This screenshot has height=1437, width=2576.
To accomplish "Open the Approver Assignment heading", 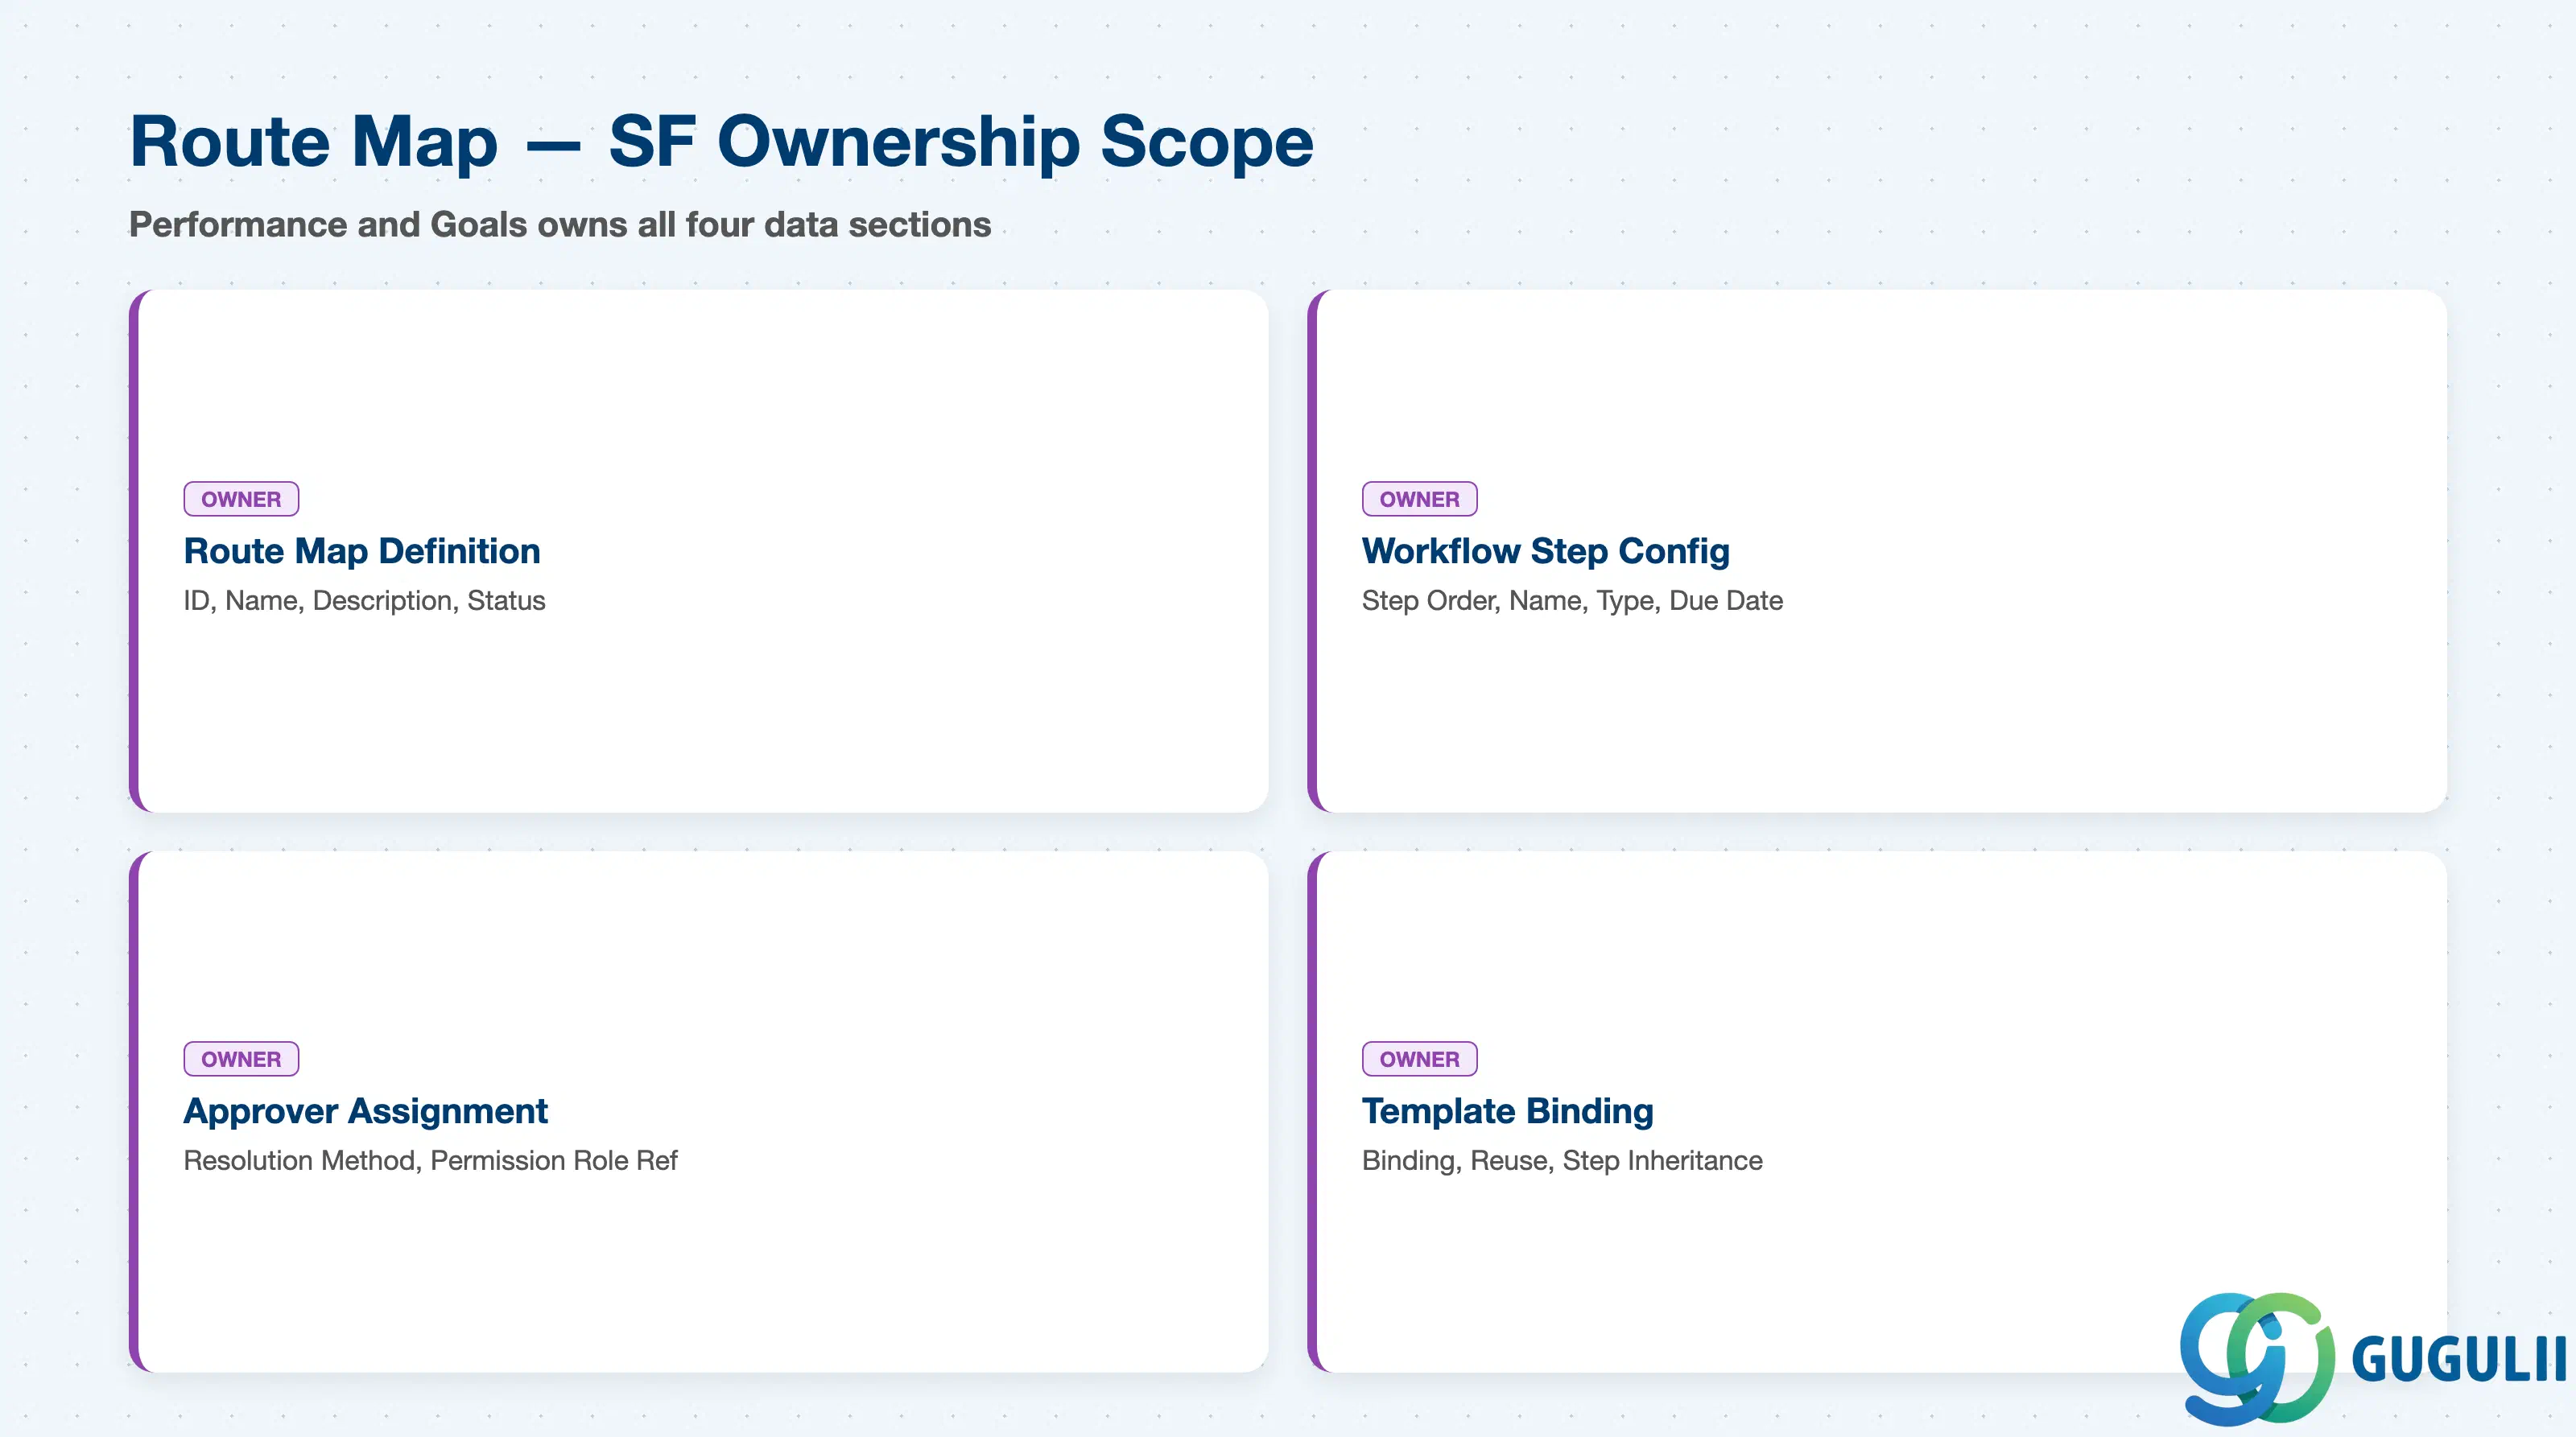I will [365, 1111].
